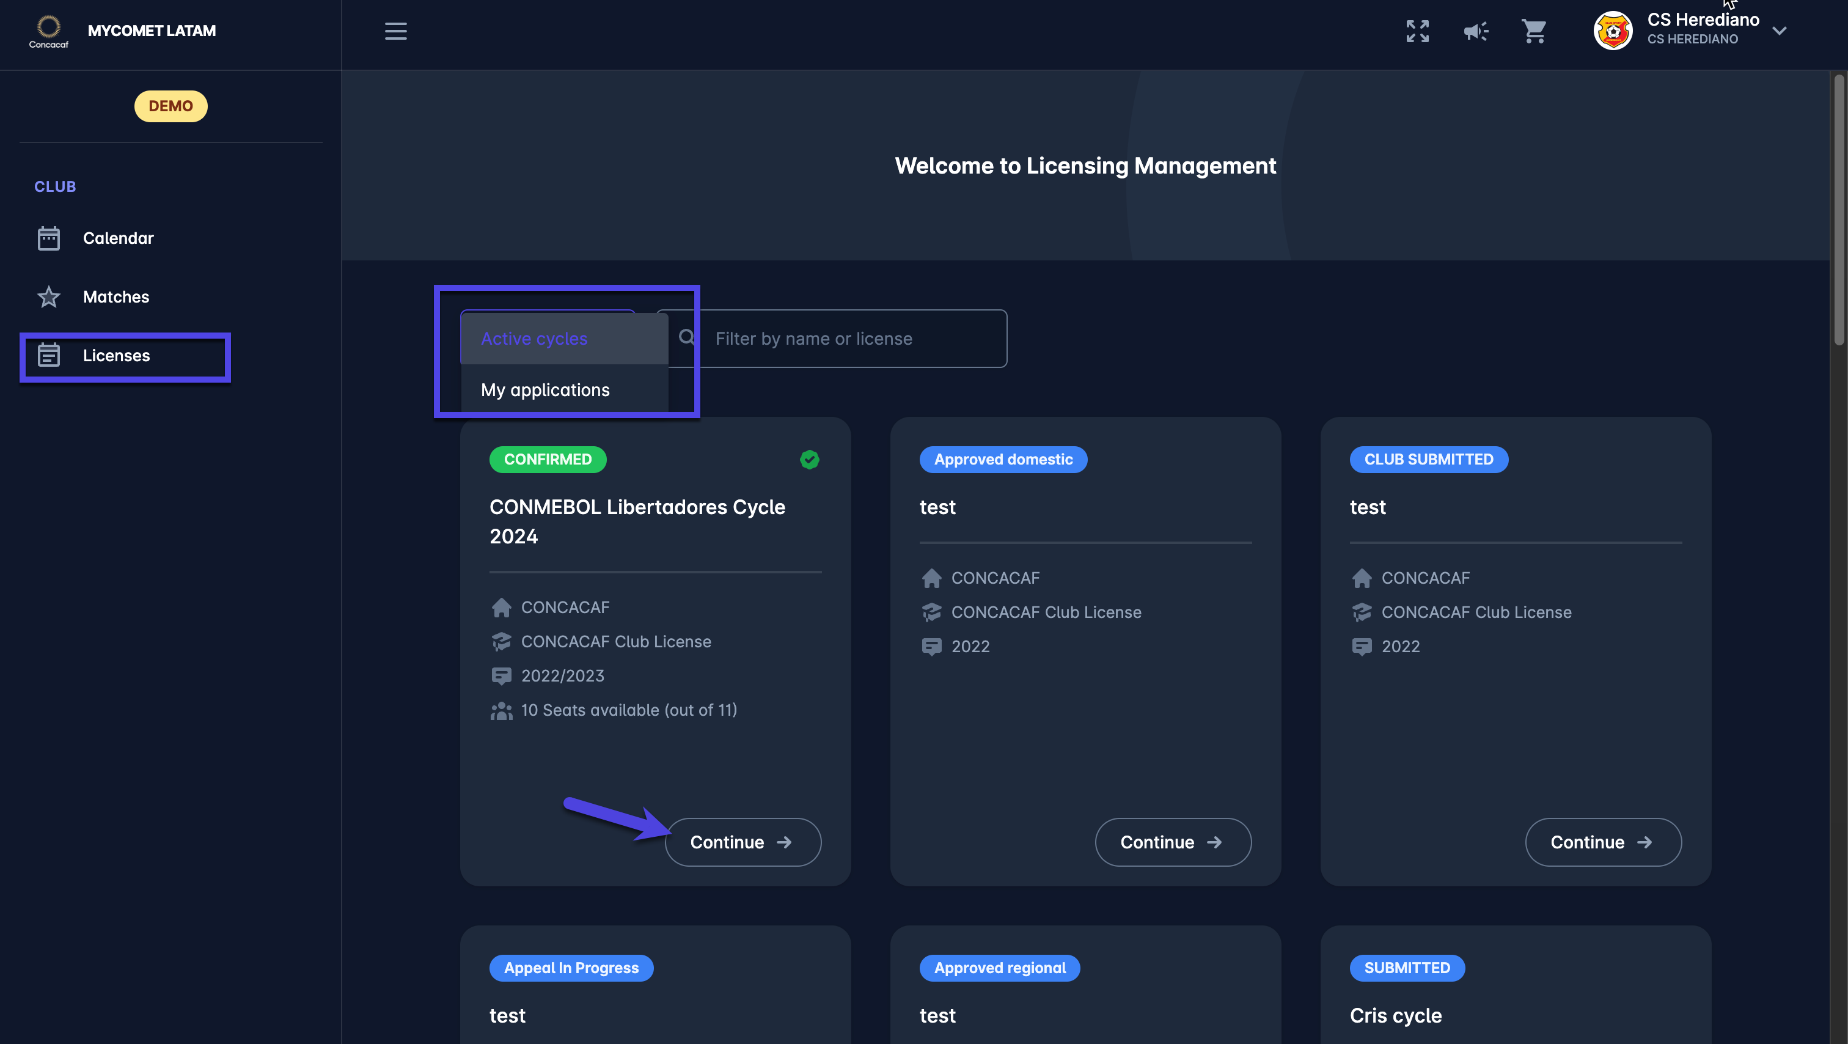The width and height of the screenshot is (1848, 1044).
Task: Click the Concacaf logo
Action: 48,31
